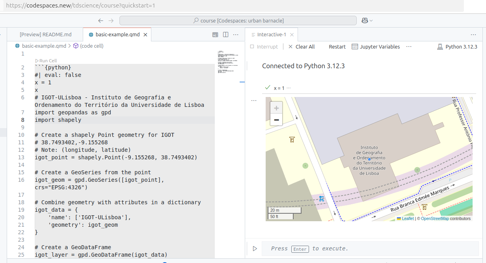Select Python 3.12.3 kernel picker

457,47
